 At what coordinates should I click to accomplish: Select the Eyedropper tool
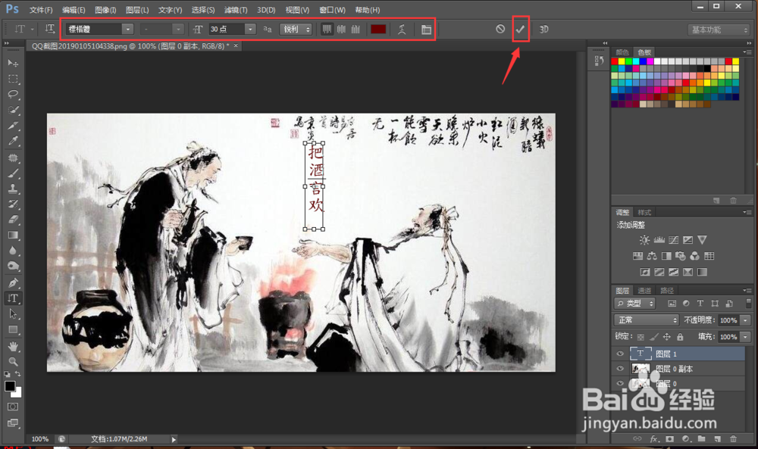[x=13, y=141]
